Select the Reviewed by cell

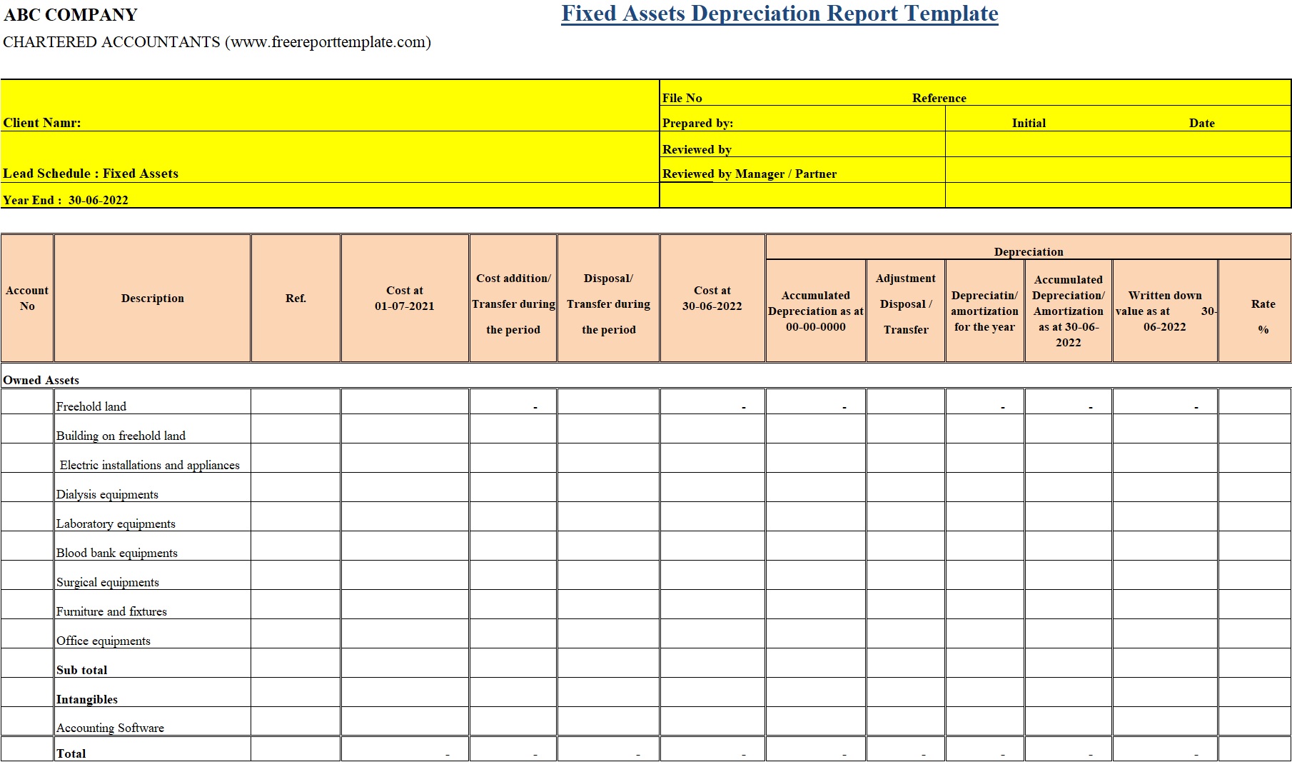click(x=802, y=144)
